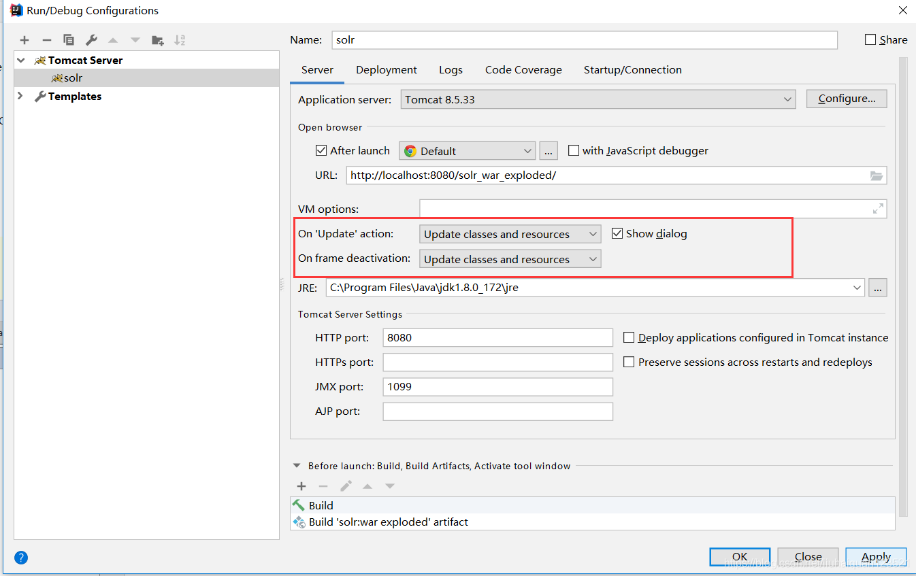Viewport: 916px width, 576px height.
Task: Select Build 'solr:war exploded' artifact task
Action: pos(592,522)
